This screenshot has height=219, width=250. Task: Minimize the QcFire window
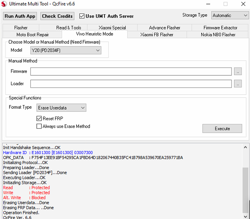point(208,4)
